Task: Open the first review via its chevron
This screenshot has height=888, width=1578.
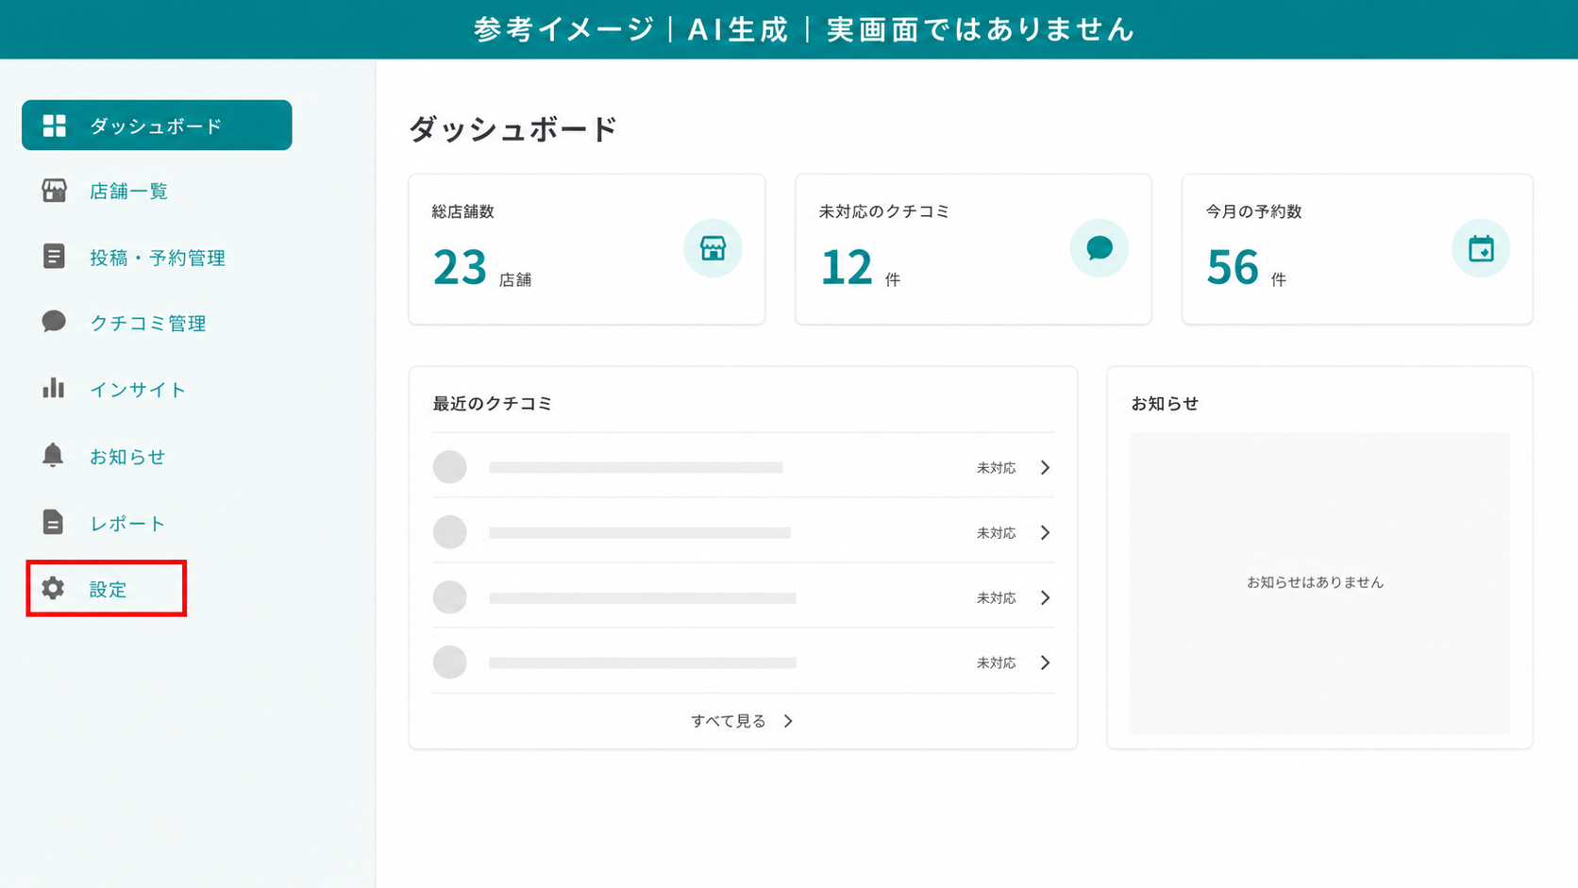Action: pyautogui.click(x=1045, y=467)
